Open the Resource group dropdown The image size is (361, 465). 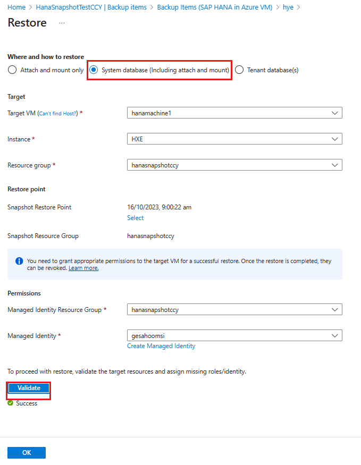click(234, 165)
